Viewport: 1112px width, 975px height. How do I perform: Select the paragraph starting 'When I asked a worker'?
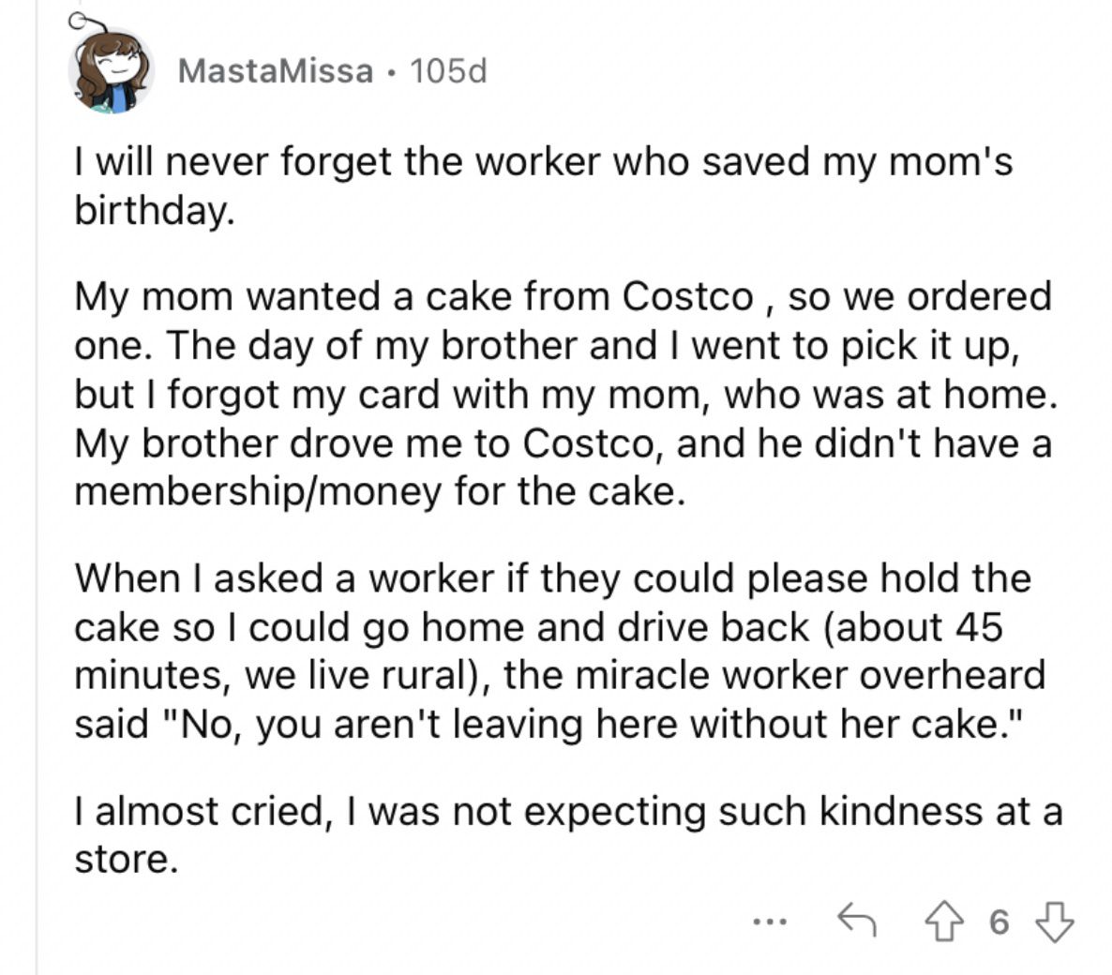[560, 651]
